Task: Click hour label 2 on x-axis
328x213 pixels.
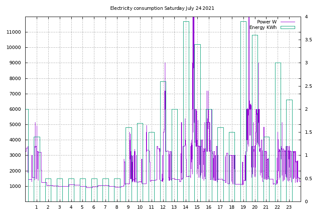Action: pyautogui.click(x=48, y=207)
